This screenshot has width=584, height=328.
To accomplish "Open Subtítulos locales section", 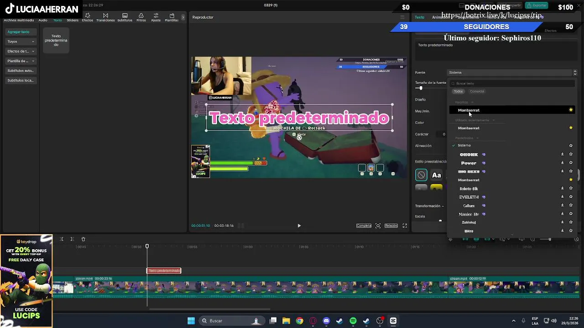I will point(21,80).
